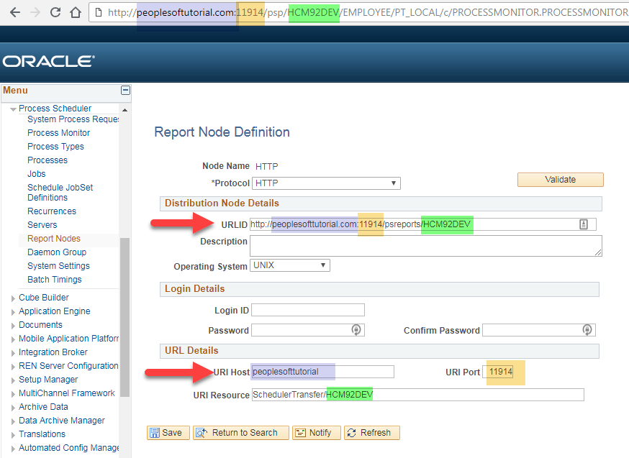Expand the Integration Broker folder
The image size is (629, 458).
(13, 352)
